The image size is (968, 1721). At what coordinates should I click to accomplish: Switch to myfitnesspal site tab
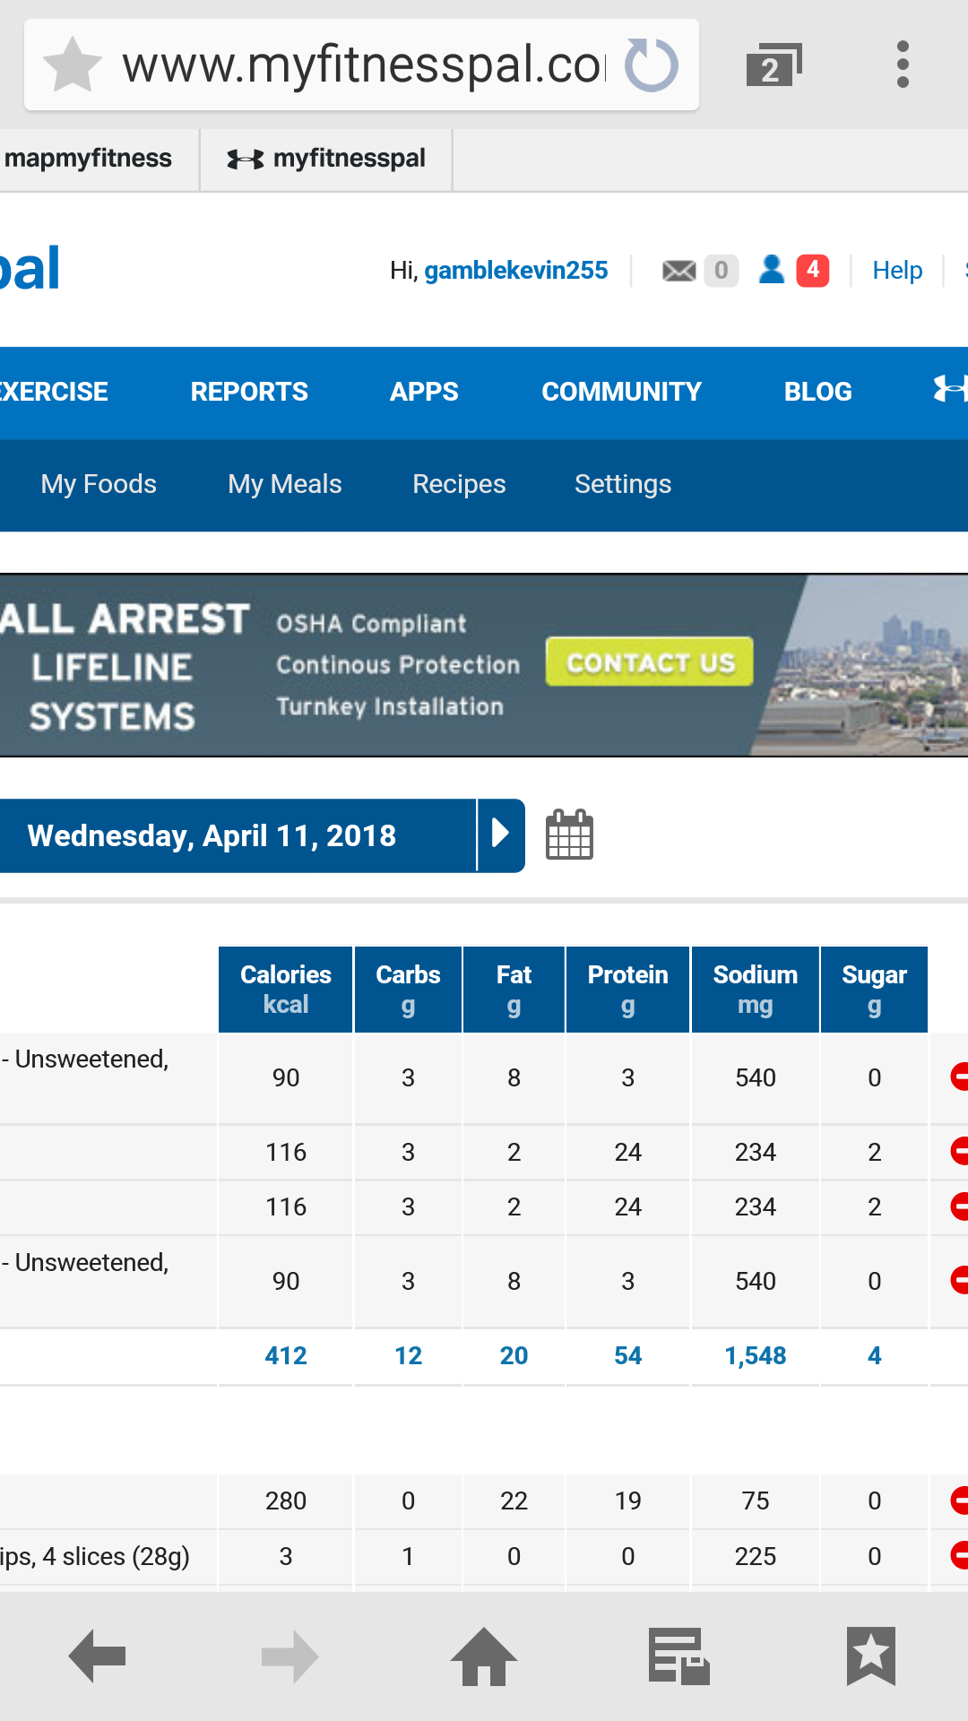coord(326,159)
